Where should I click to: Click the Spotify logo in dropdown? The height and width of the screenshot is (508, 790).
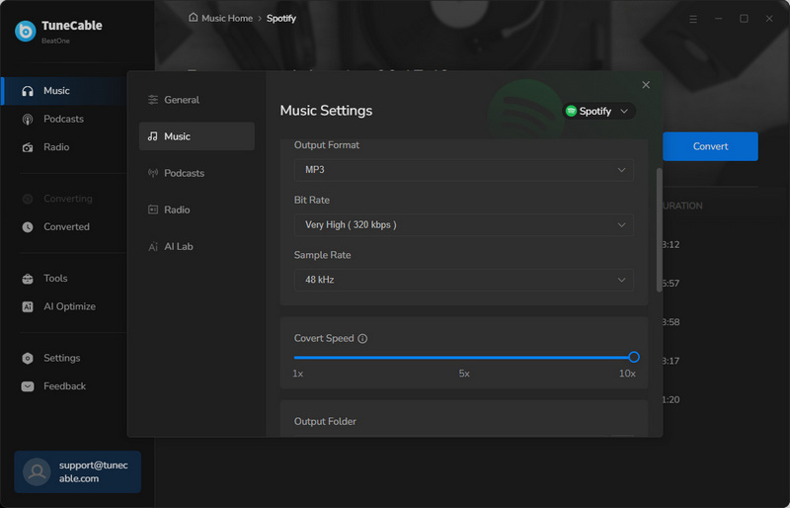(571, 111)
